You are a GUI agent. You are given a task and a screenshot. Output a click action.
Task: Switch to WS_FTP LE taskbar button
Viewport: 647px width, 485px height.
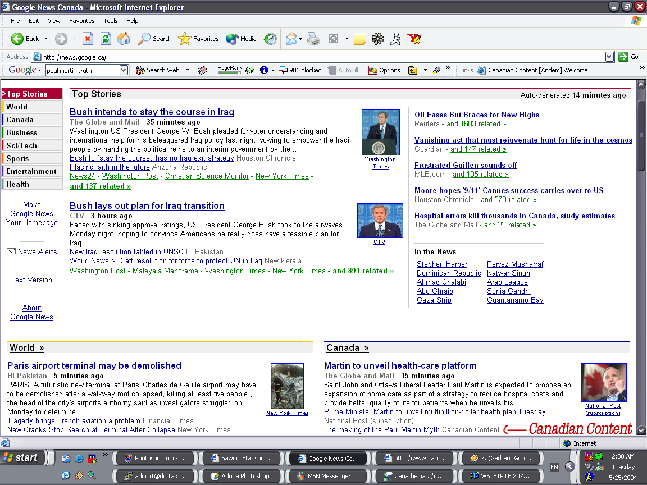pos(502,476)
